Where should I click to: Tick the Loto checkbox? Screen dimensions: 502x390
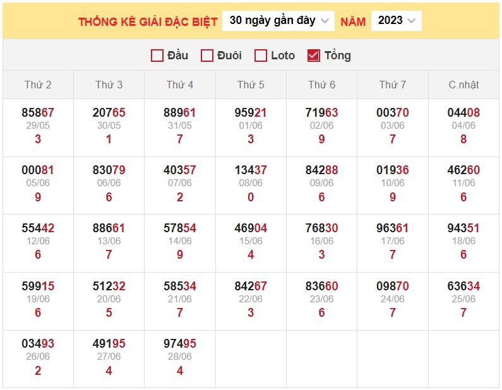(261, 56)
